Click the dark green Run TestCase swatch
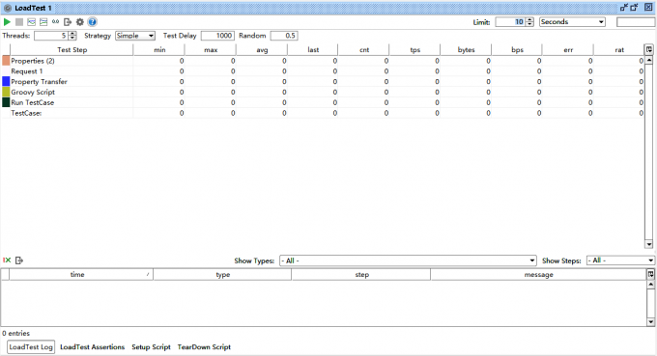The image size is (657, 356). point(6,102)
